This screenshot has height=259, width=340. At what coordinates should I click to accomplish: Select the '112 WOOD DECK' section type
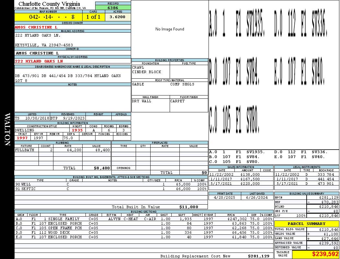pyautogui.click(x=54, y=232)
